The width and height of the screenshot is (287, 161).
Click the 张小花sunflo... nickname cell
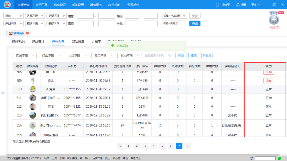51,125
